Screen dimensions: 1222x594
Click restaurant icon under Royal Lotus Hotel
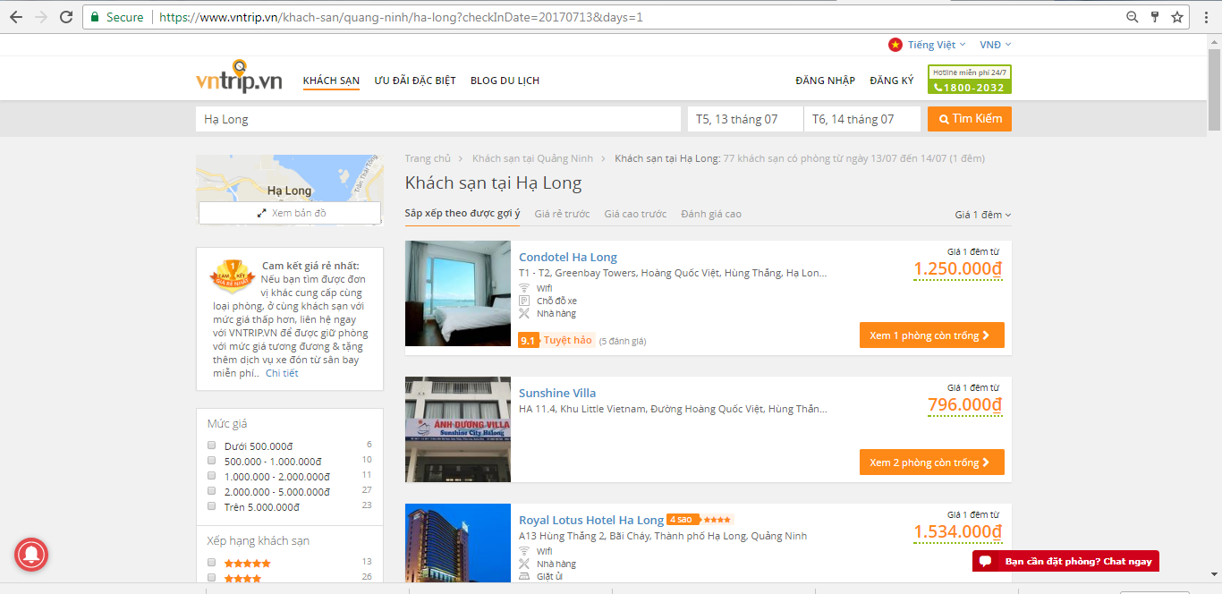[524, 564]
